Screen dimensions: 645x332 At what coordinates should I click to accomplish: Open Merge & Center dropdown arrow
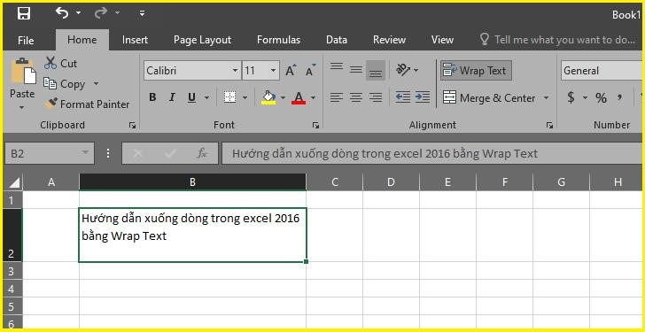click(x=546, y=97)
